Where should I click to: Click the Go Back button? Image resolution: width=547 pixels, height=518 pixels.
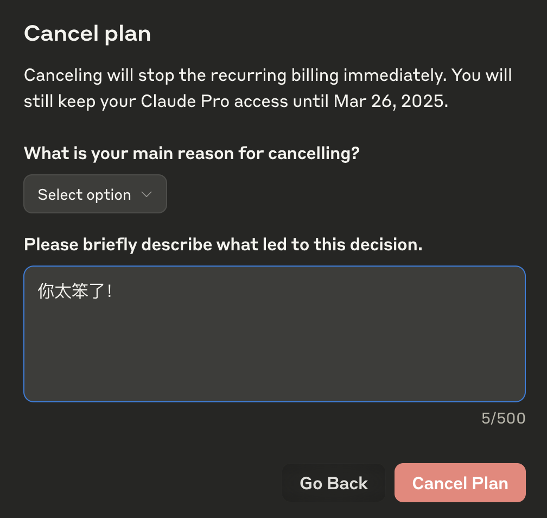[x=334, y=483]
